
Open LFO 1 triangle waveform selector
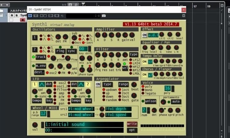[x=42, y=84]
